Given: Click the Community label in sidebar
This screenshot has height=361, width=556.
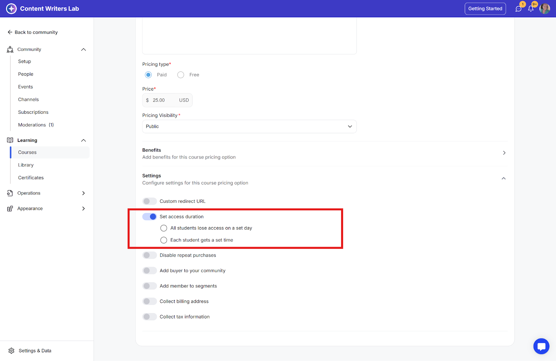Looking at the screenshot, I should pos(29,50).
